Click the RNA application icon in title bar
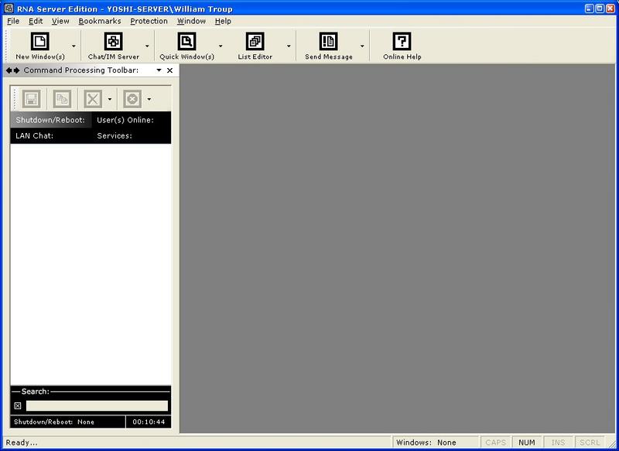The width and height of the screenshot is (619, 451). coord(9,9)
